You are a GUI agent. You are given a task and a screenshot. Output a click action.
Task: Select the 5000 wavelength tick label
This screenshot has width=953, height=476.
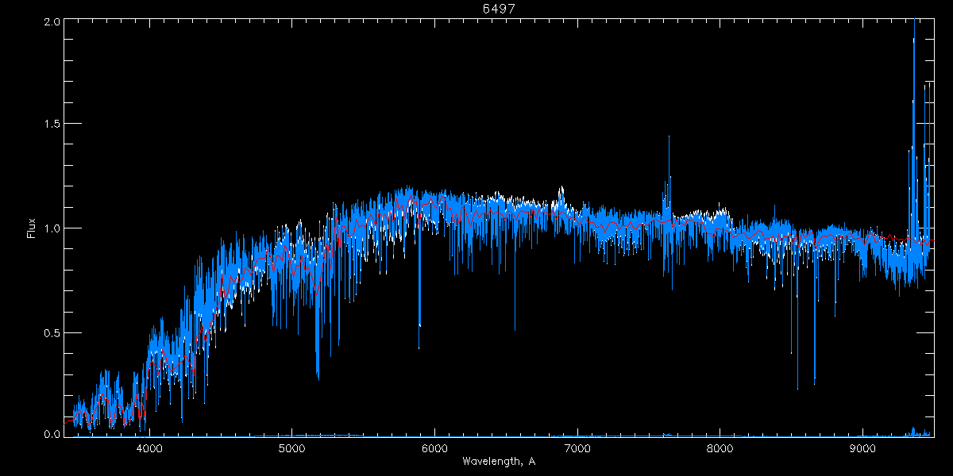click(x=292, y=449)
